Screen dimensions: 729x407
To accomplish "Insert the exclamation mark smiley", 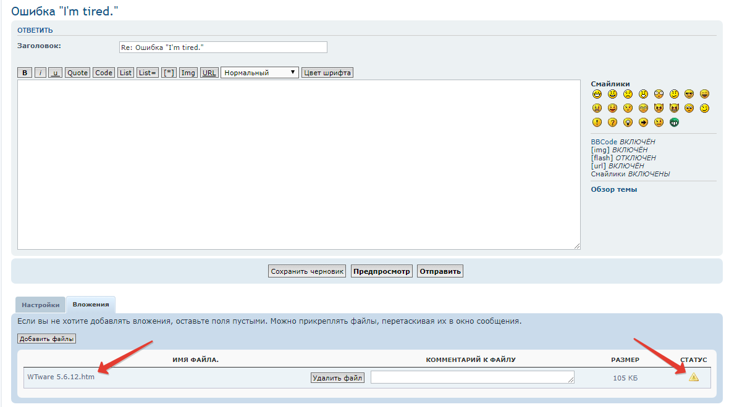I will coord(597,122).
